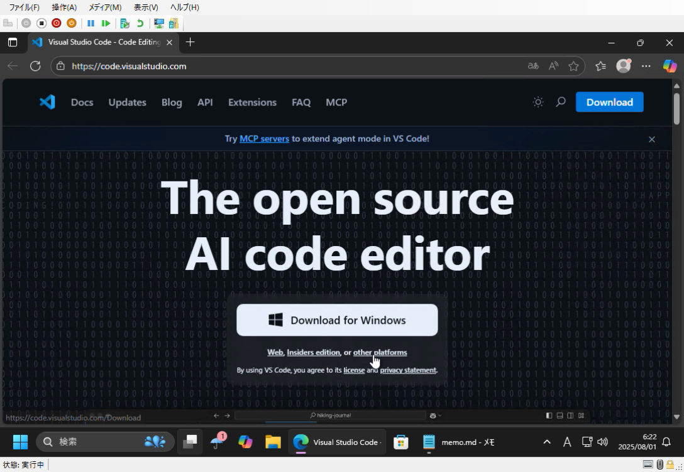
Task: Click the orange Save VM state icon
Action: 72,23
